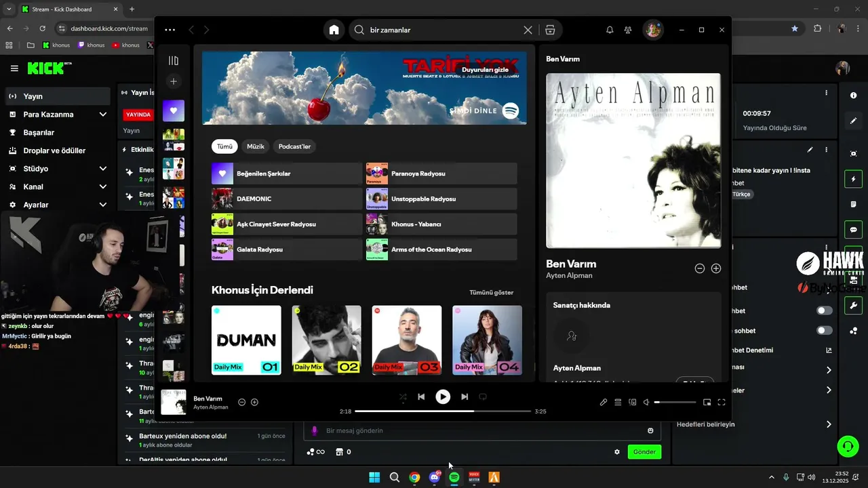Open Spotify three-dot menu
Viewport: 868px width, 488px height.
[x=170, y=30]
